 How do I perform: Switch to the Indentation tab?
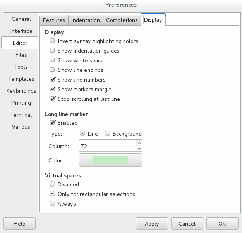[x=86, y=20]
